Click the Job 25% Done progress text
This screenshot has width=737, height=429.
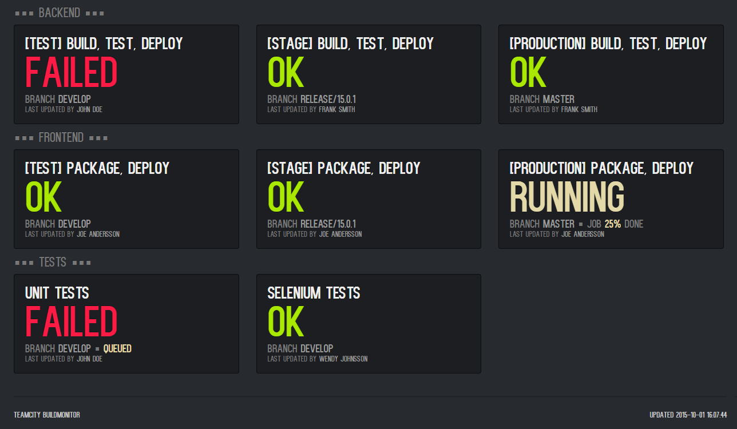pos(615,224)
